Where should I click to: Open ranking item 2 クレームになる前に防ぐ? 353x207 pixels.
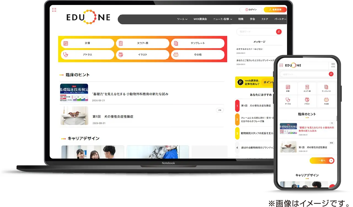click(254, 119)
